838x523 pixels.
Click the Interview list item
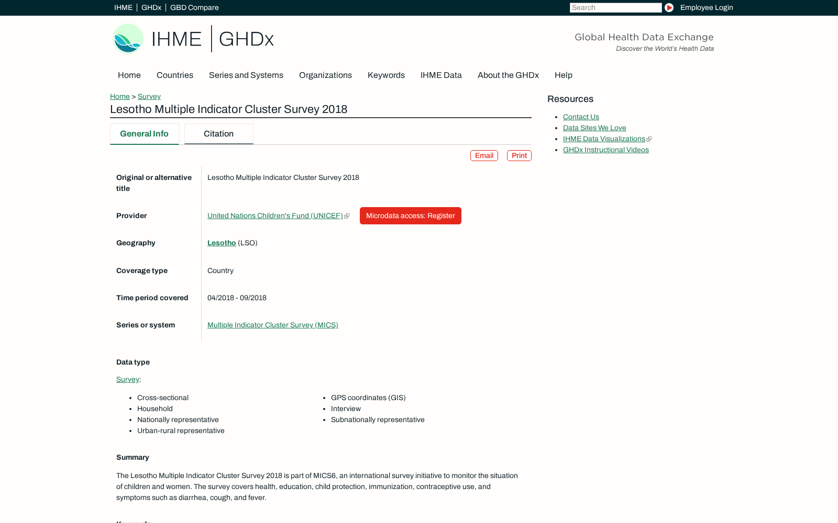click(x=346, y=409)
